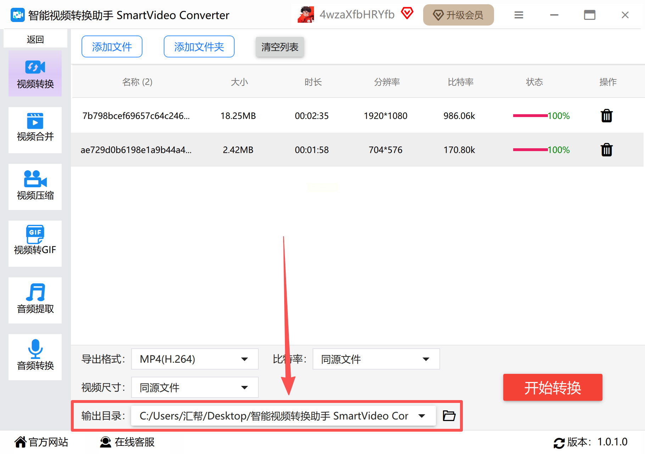645x454 pixels.
Task: Click the username 4wzaXfbHRYfb
Action: point(357,15)
